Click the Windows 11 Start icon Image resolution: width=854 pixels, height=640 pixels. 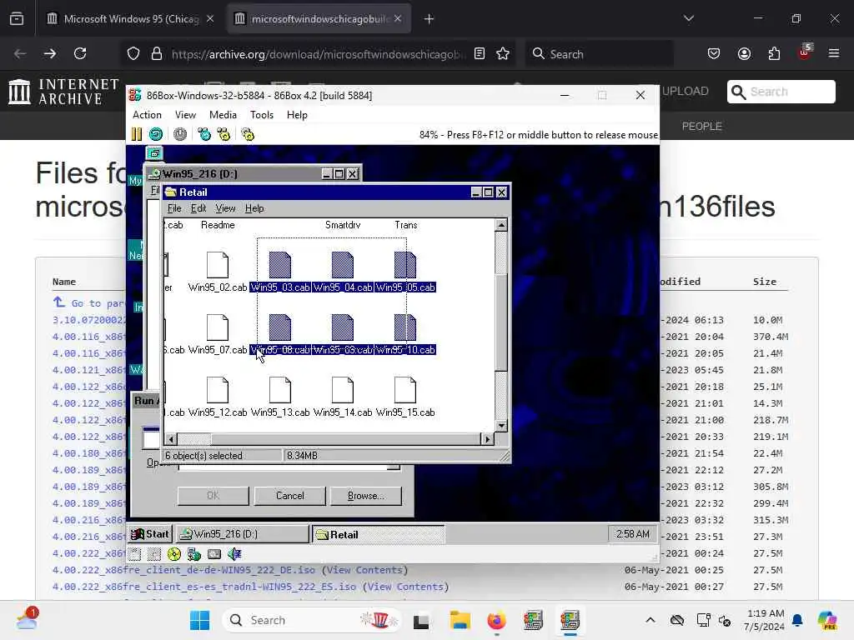(200, 620)
